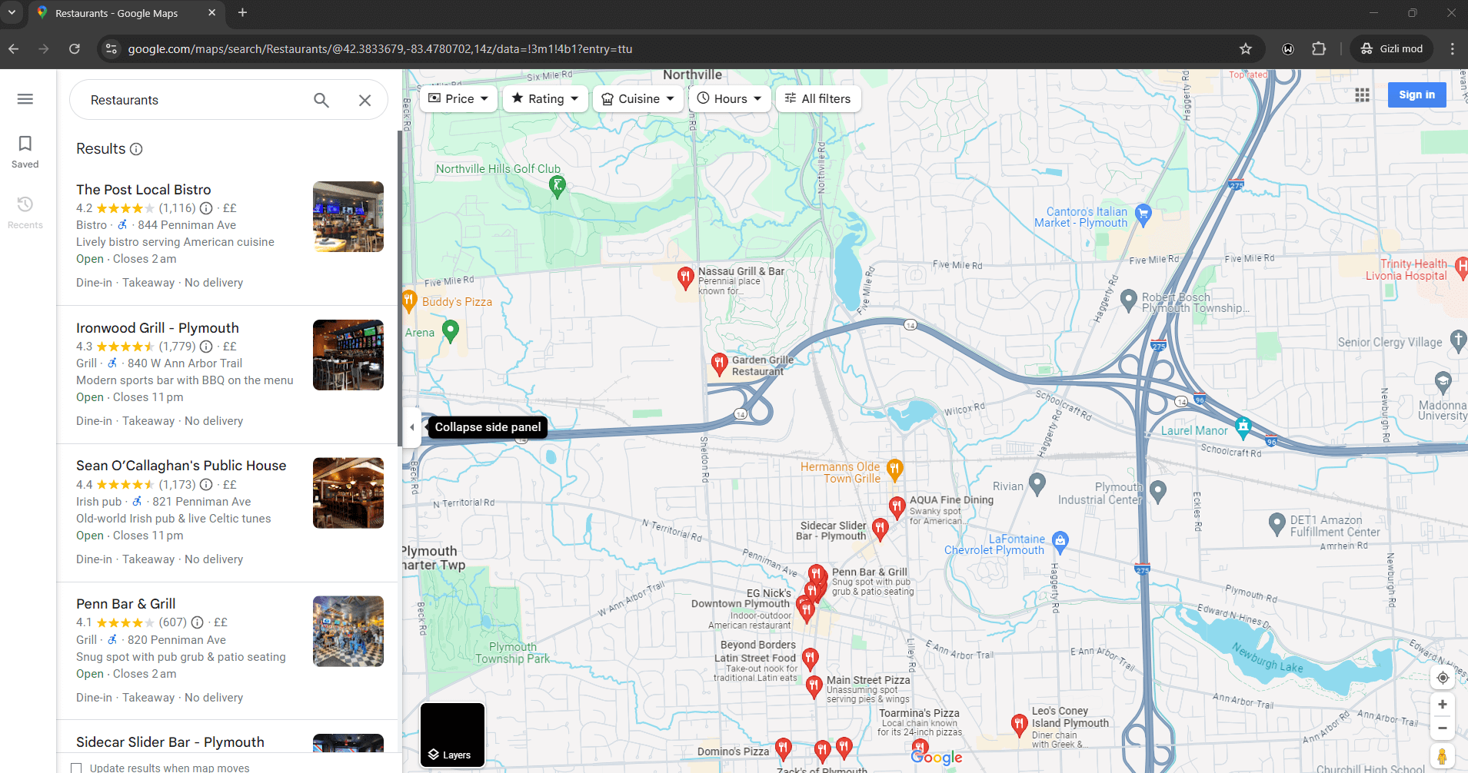Bookmark this page with the star icon

pos(1246,49)
